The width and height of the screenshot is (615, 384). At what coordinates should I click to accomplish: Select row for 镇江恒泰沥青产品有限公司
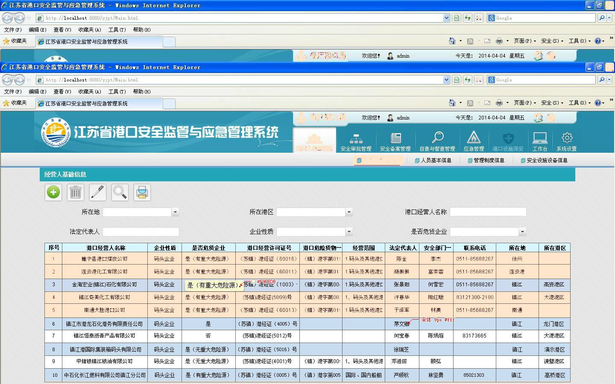104,336
